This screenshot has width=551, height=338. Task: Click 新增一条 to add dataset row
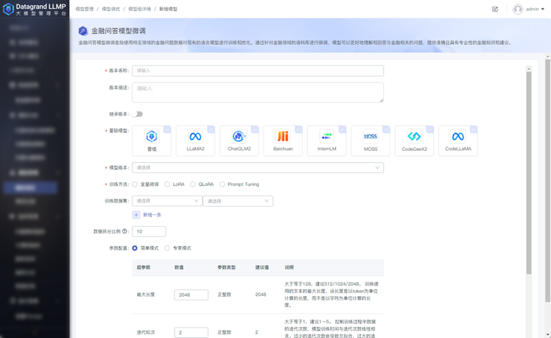[147, 215]
